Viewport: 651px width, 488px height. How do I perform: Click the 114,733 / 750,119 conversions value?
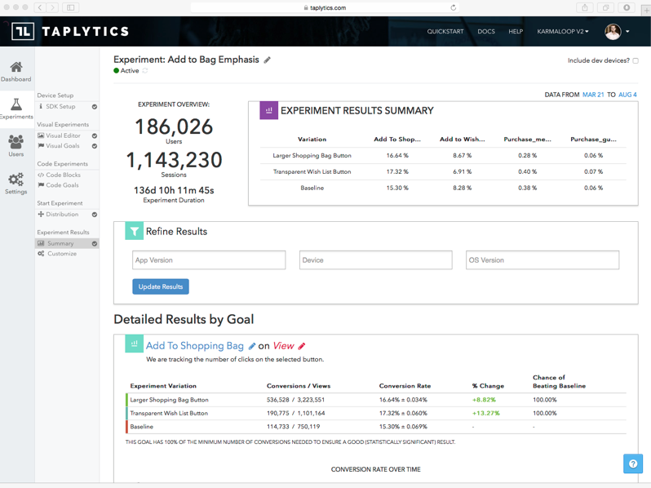tap(293, 427)
